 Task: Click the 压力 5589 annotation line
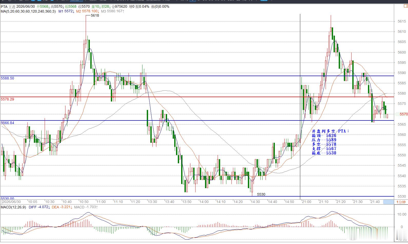click(x=324, y=140)
